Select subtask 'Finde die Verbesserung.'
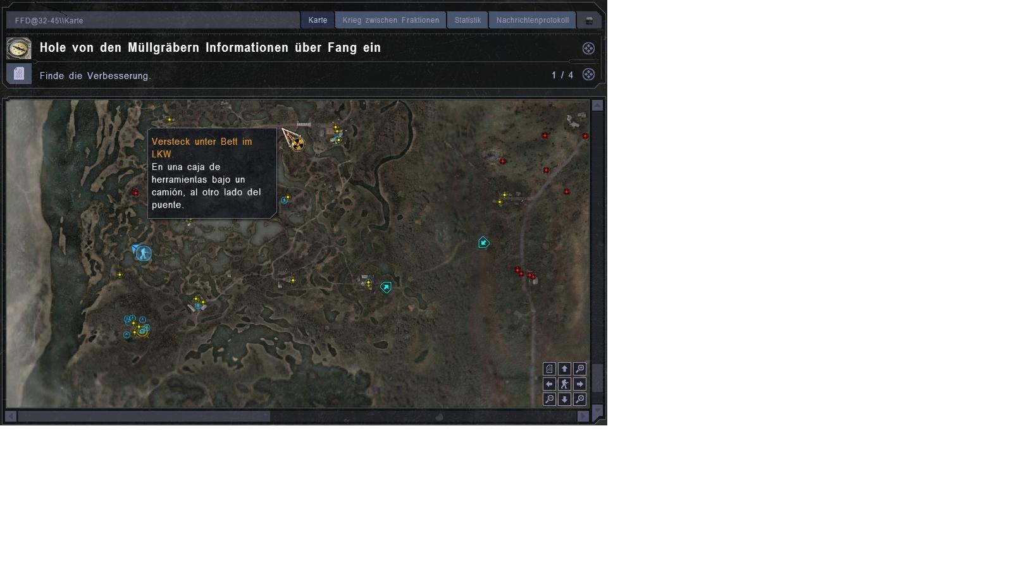This screenshot has width=1021, height=567. (96, 76)
